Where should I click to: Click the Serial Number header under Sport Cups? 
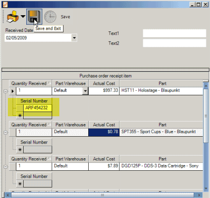[x=34, y=142]
